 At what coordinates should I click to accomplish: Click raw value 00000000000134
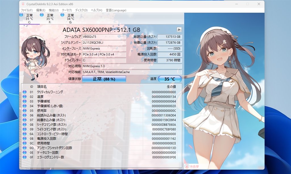(x=164, y=97)
